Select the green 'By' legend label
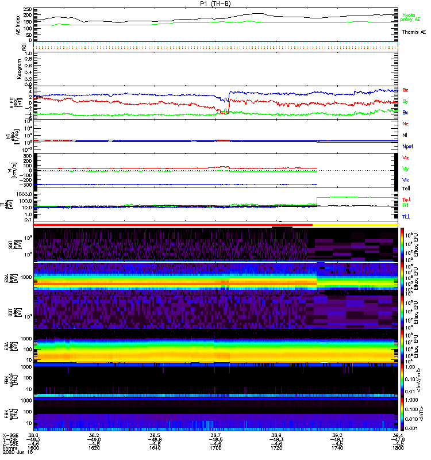The image size is (431, 460). coord(405,101)
